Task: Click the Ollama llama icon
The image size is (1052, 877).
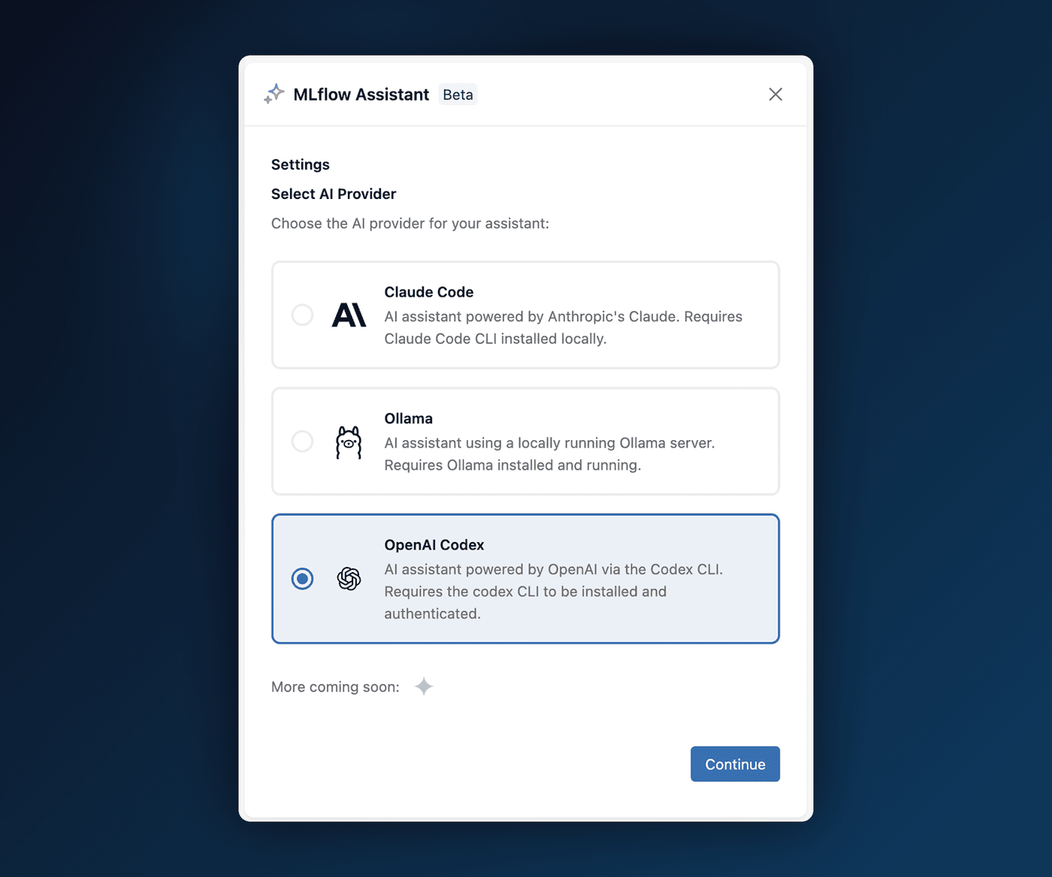Action: coord(349,442)
